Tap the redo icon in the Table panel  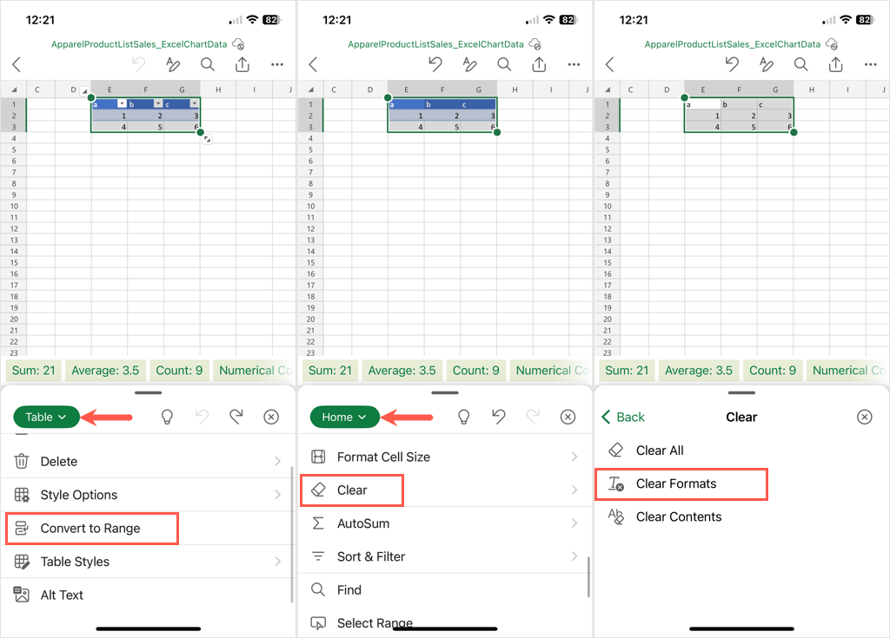pos(236,417)
